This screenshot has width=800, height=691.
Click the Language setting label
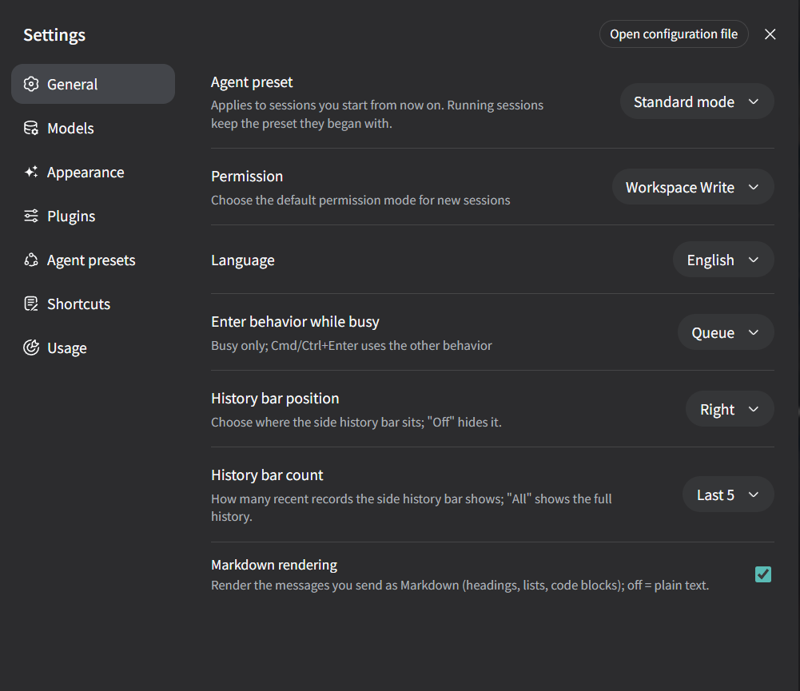coord(243,260)
